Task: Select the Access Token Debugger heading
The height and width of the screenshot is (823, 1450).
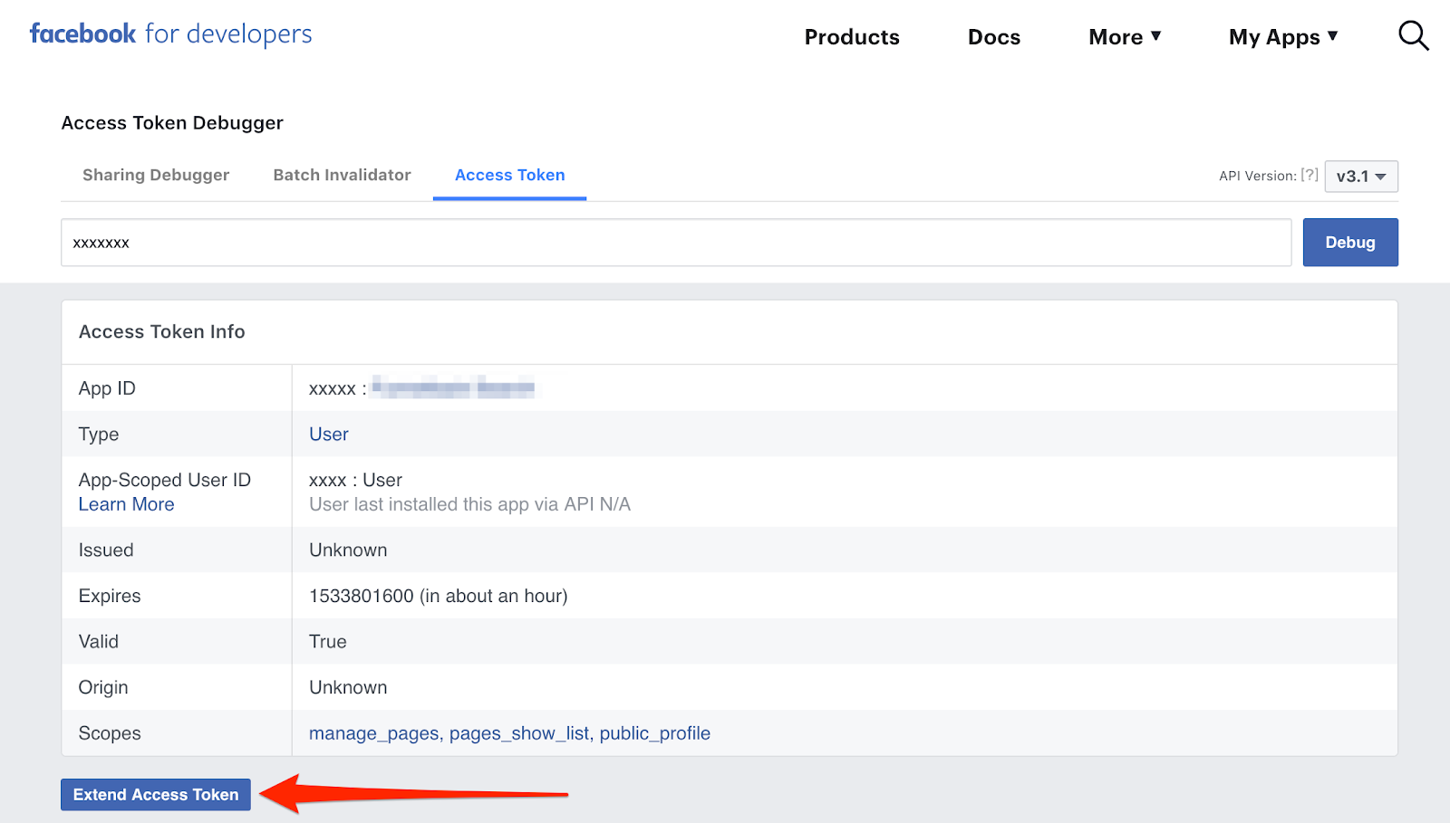Action: click(x=172, y=123)
